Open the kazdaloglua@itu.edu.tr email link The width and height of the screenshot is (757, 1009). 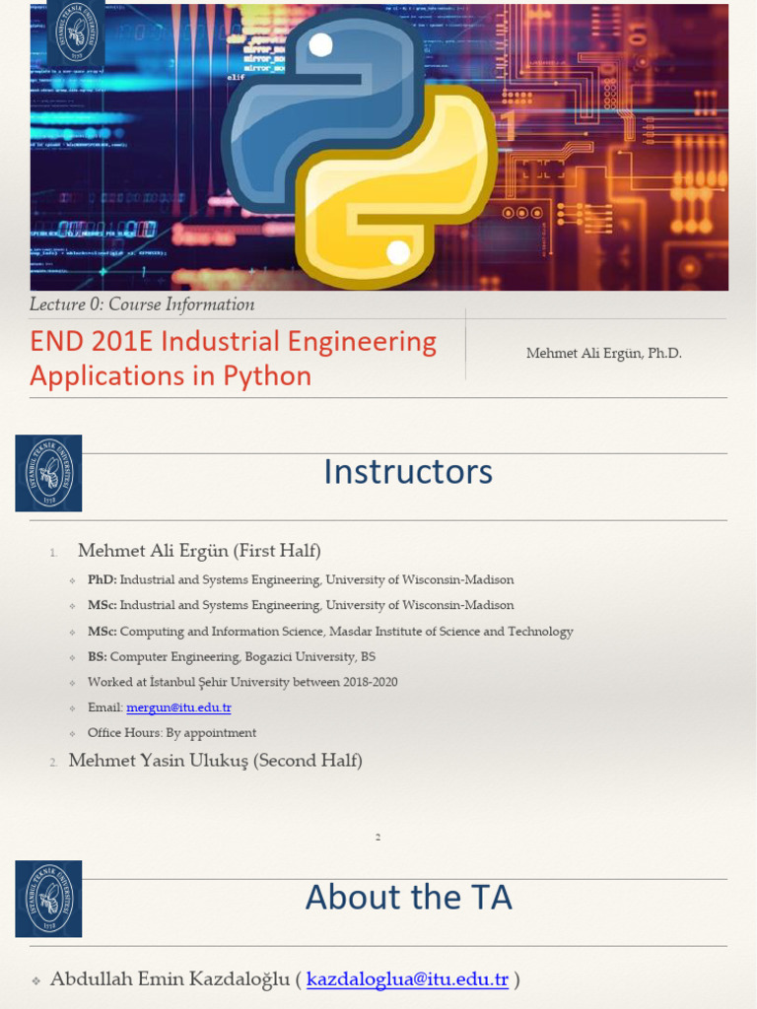click(x=407, y=978)
